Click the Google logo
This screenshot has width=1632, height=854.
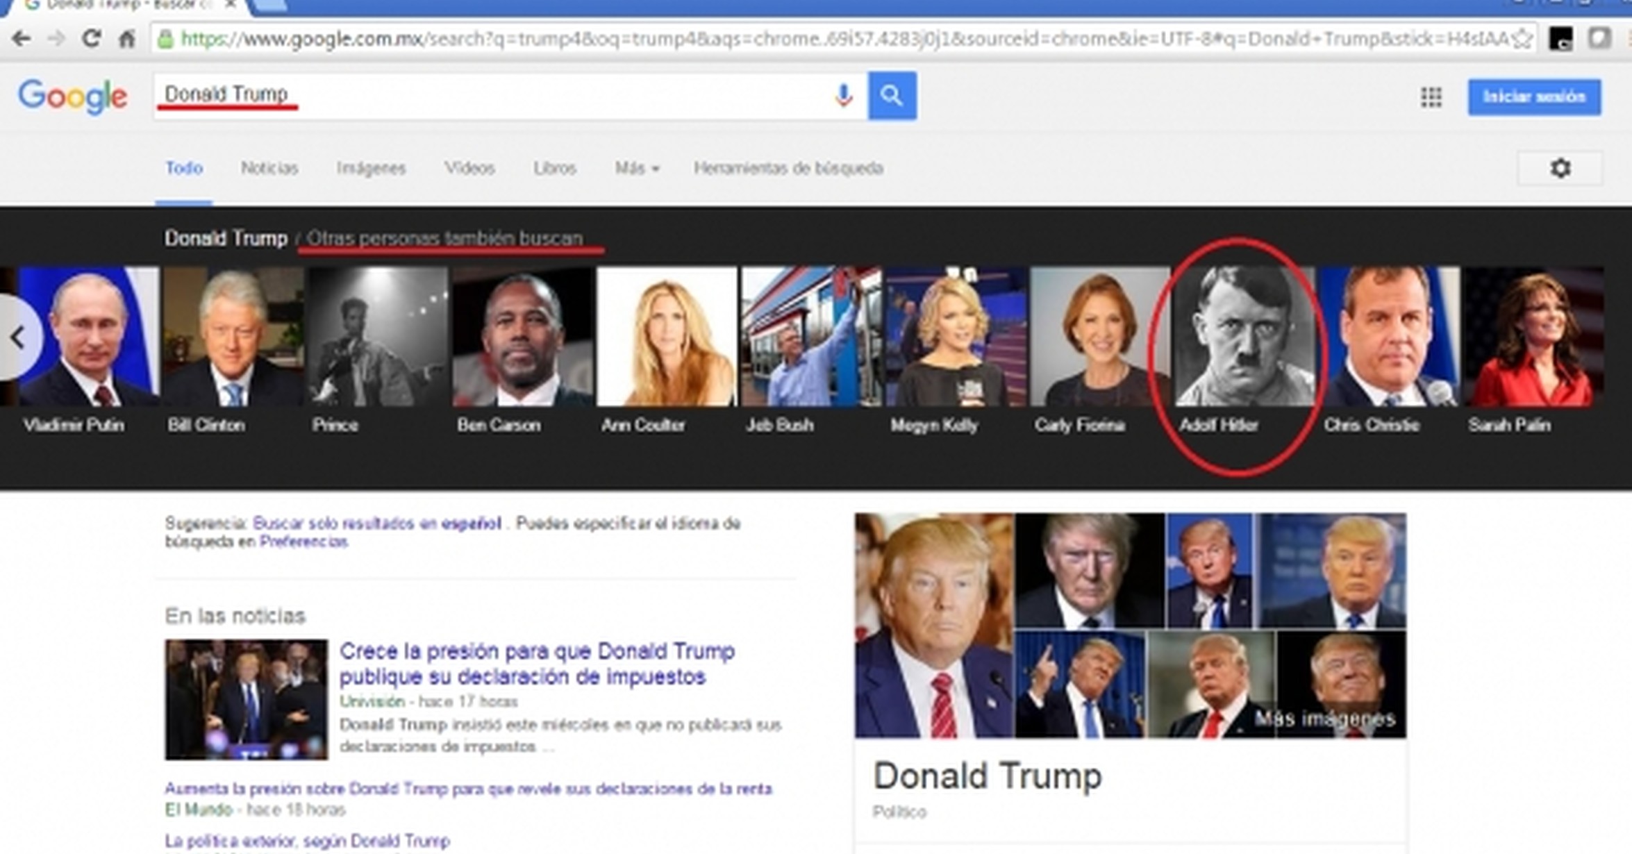72,97
